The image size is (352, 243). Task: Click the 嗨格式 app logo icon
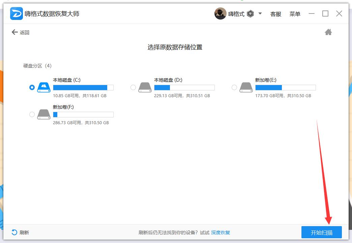click(x=17, y=13)
